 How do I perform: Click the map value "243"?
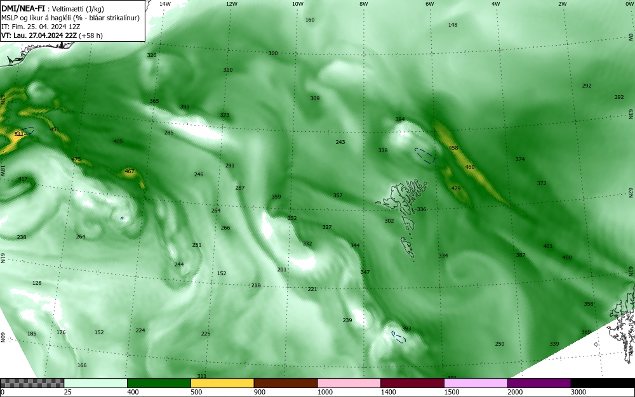[x=340, y=142]
